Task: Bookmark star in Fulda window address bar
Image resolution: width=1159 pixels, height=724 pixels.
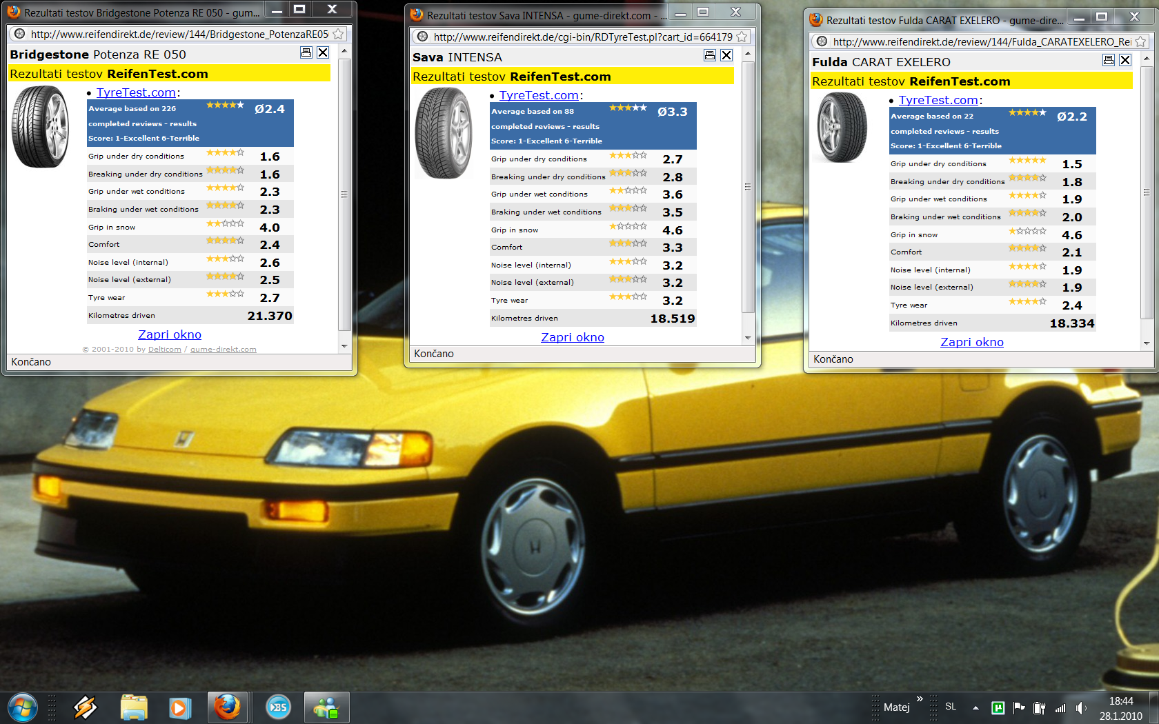Action: [1141, 41]
